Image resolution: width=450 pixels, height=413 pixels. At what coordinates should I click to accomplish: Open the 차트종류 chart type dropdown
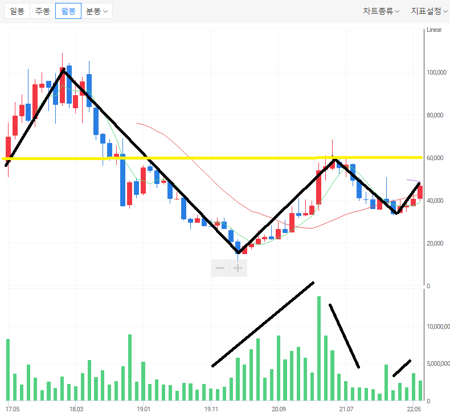(x=381, y=11)
